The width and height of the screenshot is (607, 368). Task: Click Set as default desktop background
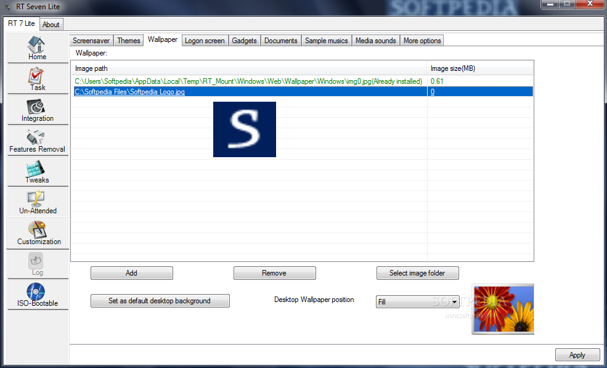tap(160, 301)
